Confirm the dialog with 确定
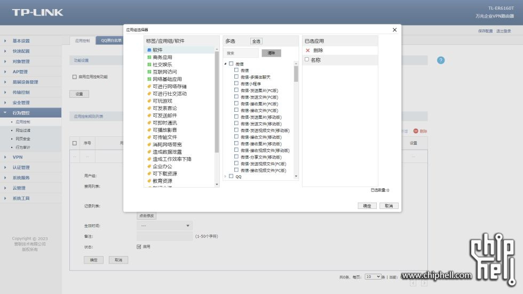The width and height of the screenshot is (523, 294). pyautogui.click(x=367, y=206)
